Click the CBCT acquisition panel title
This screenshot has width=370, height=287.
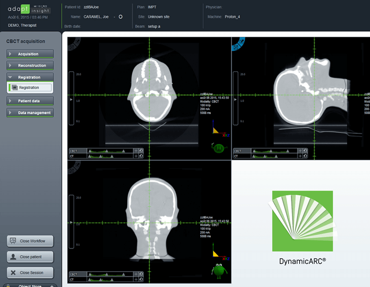pos(25,41)
